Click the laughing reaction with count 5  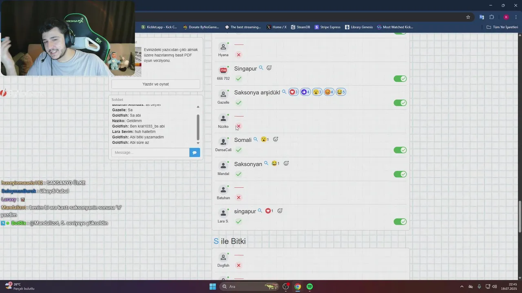point(341,92)
